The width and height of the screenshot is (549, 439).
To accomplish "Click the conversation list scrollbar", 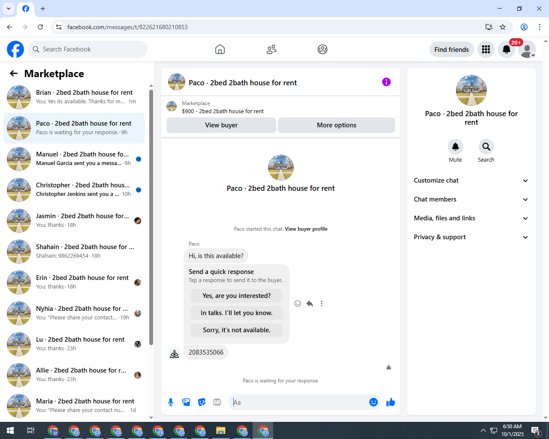I will [151, 217].
